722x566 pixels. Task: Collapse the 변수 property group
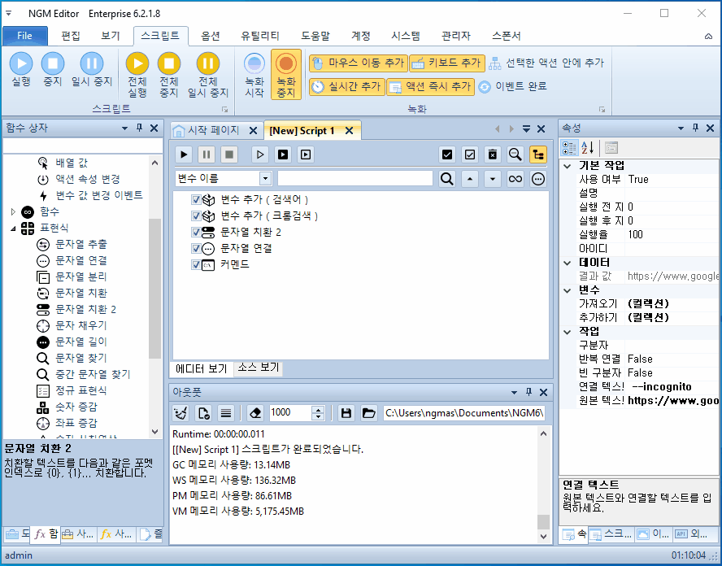tap(568, 290)
